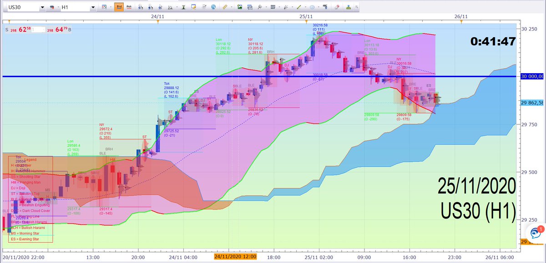This screenshot has height=263, width=546.
Task: Select the ruler measurement tool
Action: 224,7
